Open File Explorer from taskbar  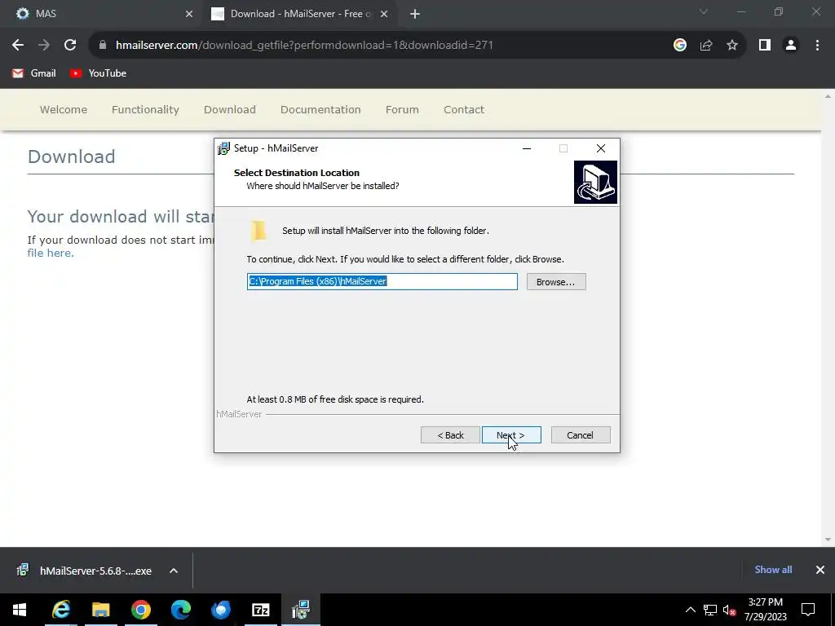coord(100,610)
